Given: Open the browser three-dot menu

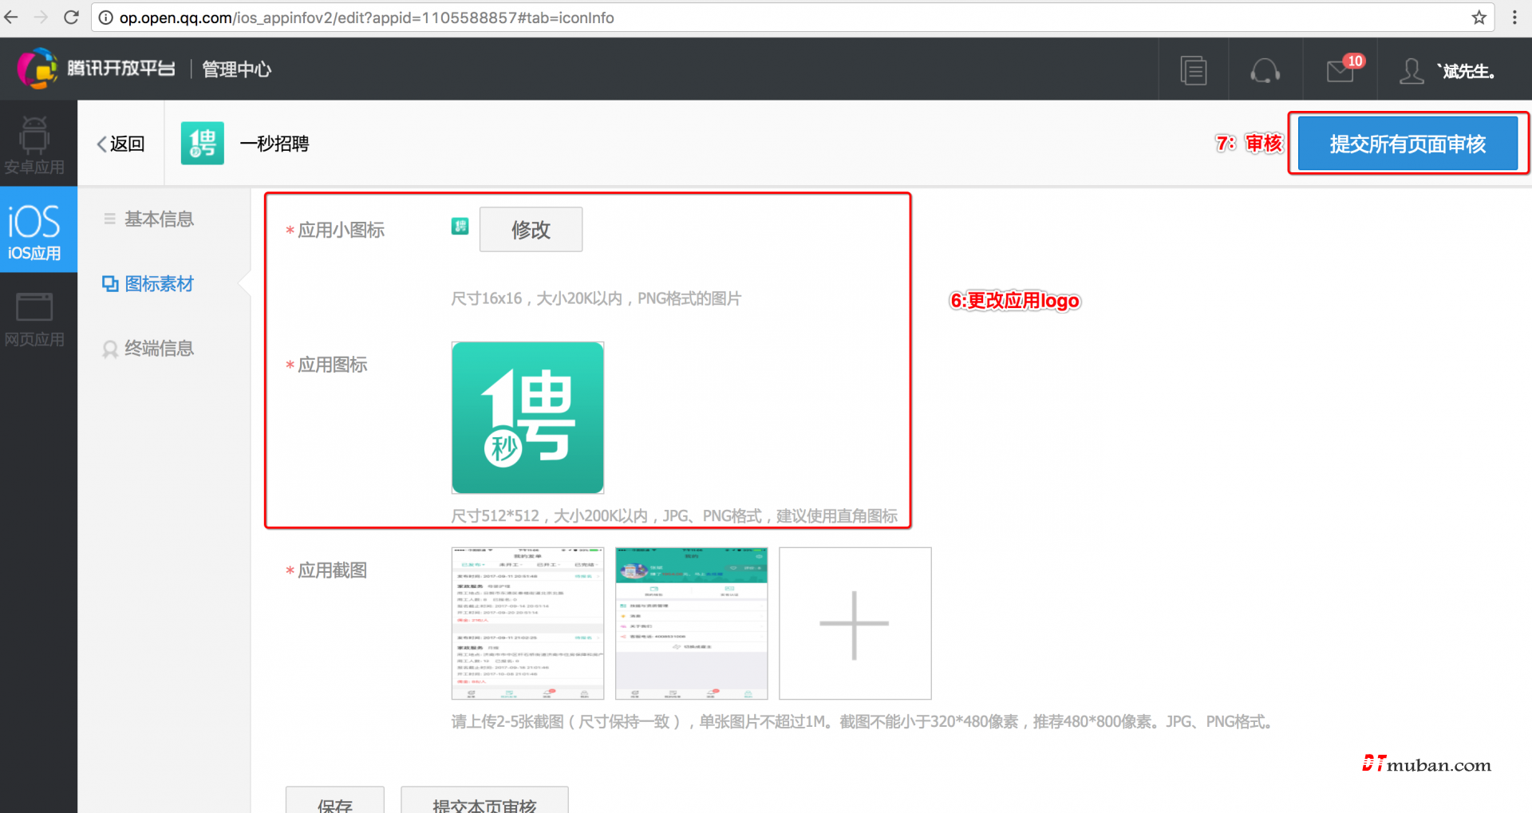Looking at the screenshot, I should [1514, 18].
